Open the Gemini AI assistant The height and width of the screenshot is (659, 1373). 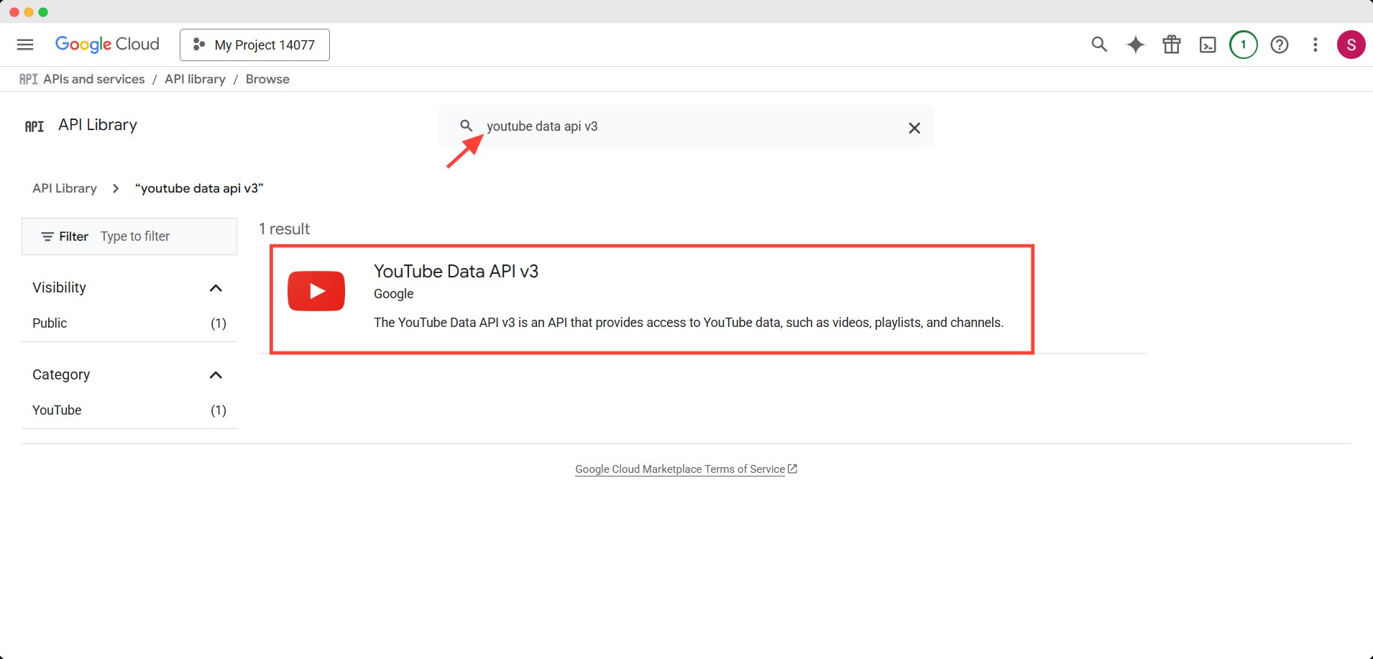click(x=1135, y=45)
